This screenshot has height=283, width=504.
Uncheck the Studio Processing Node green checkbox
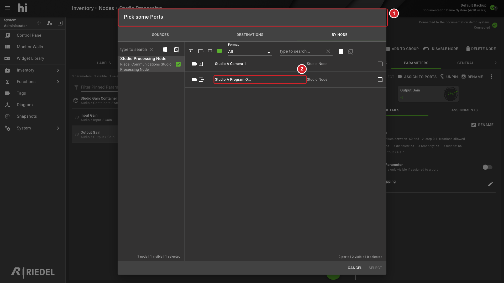(178, 64)
